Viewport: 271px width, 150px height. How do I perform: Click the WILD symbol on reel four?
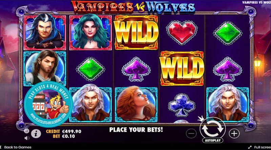[182, 68]
